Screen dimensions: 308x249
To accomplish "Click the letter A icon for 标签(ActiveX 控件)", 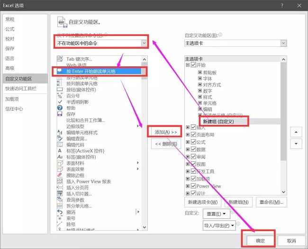I will [60, 151].
